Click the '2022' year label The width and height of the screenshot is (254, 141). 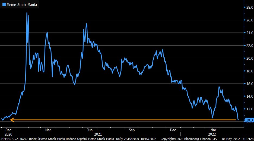(x=212, y=134)
